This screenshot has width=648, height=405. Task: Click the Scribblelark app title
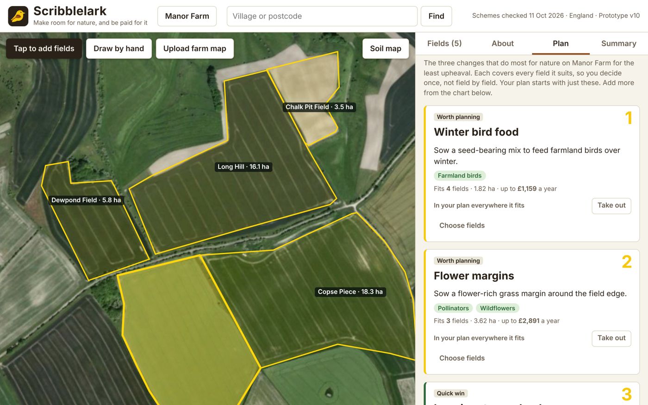[x=70, y=11]
